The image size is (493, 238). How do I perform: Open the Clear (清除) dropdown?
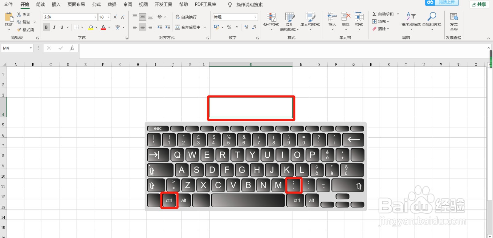point(381,29)
